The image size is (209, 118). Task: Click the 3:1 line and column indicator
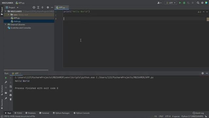[x=155, y=116]
